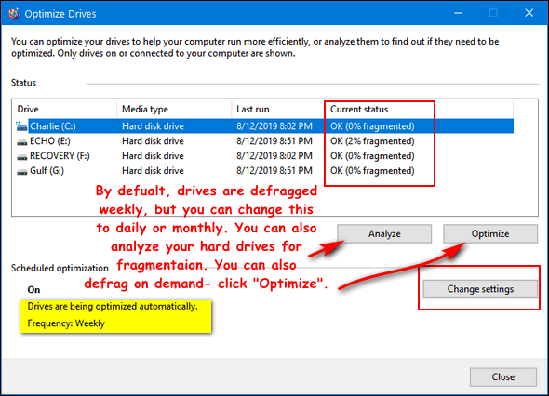Minimize the Optimize Drives window

tap(458, 13)
